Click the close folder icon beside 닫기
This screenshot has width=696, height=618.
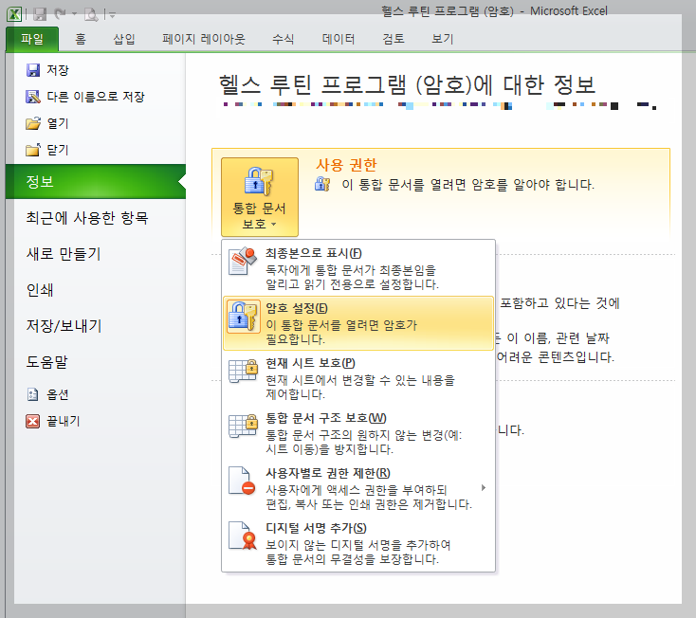point(33,150)
